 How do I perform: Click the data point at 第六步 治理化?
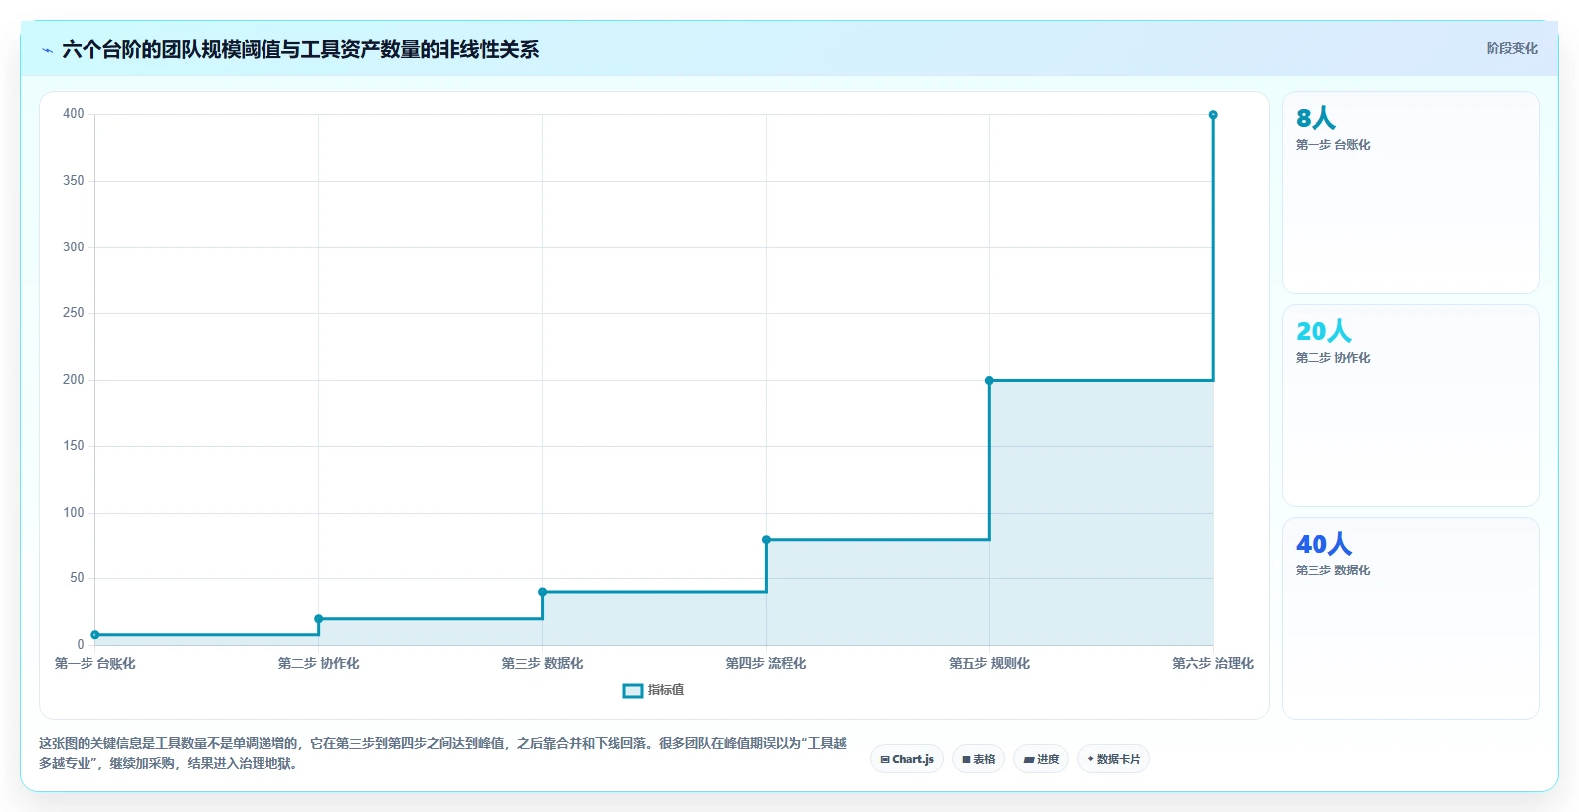point(1213,115)
